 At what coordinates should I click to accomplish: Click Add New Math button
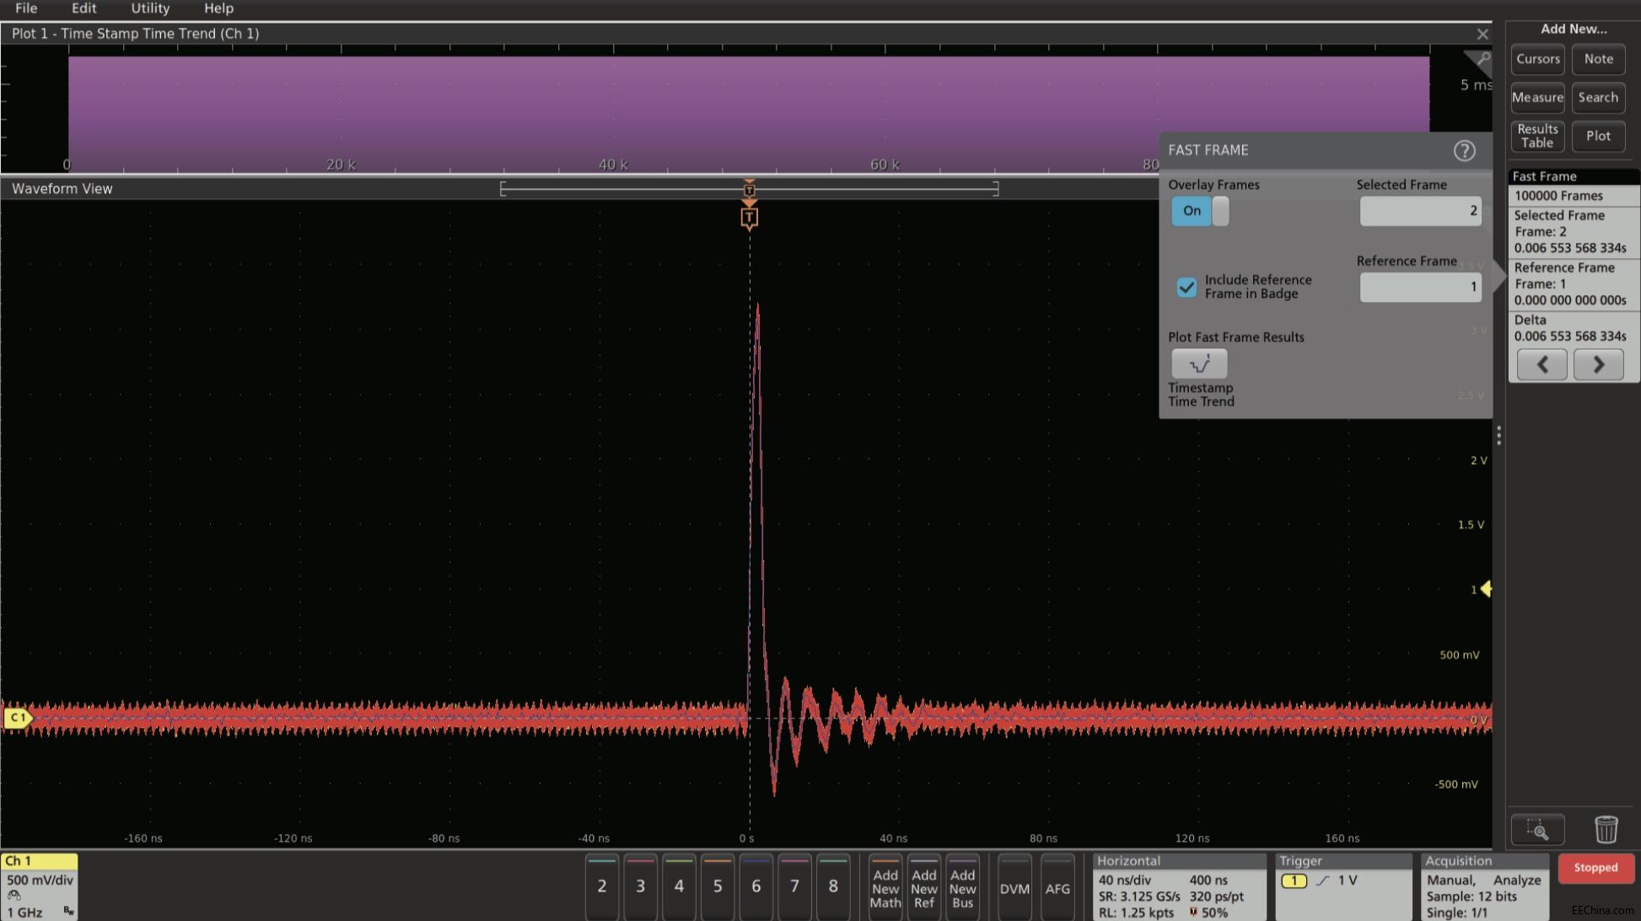(885, 888)
